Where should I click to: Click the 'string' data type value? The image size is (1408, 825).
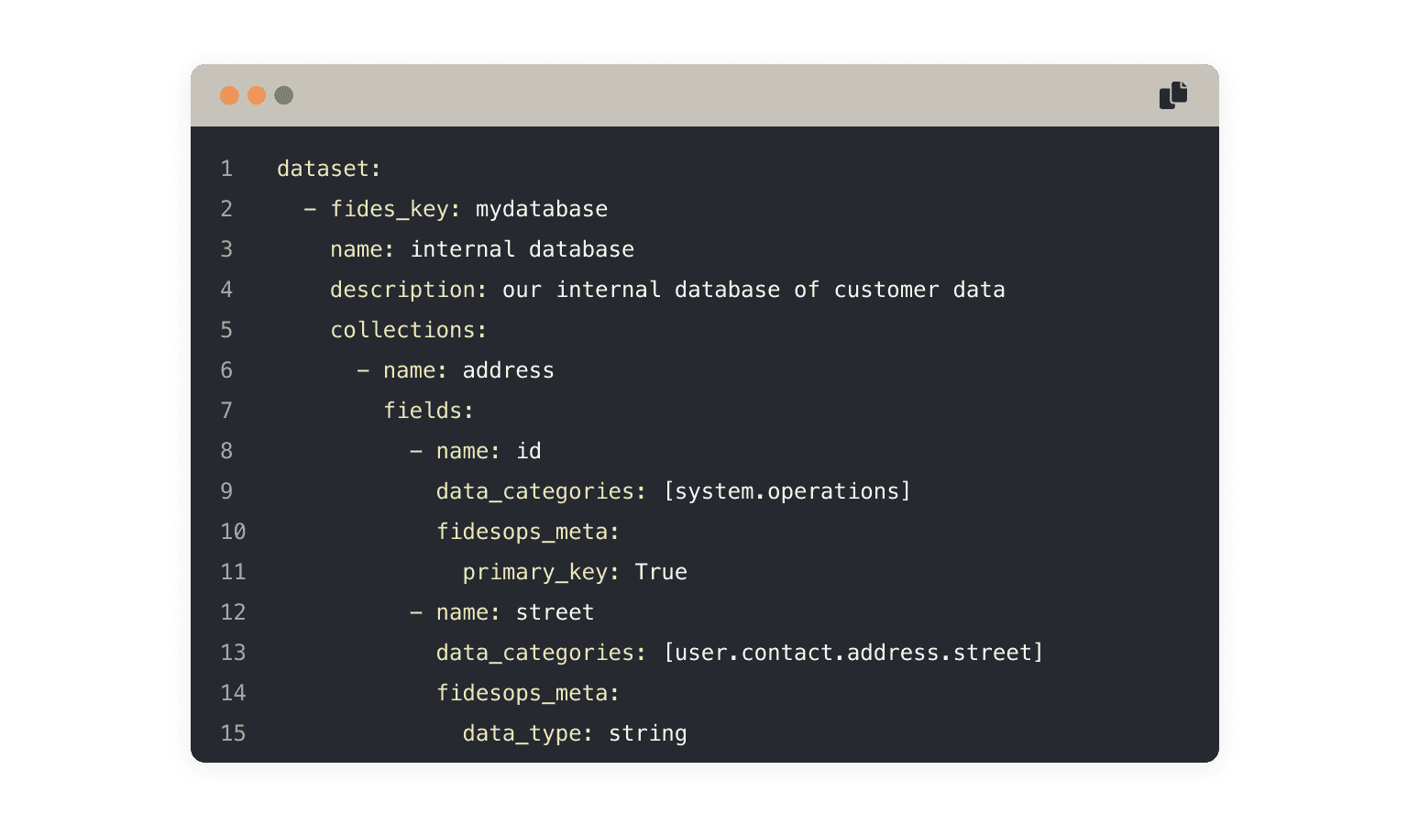click(648, 733)
